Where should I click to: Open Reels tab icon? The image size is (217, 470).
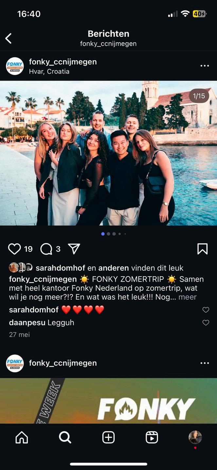point(152,438)
